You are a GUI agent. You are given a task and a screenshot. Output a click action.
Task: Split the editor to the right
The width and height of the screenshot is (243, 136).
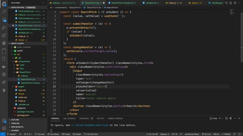235,3
